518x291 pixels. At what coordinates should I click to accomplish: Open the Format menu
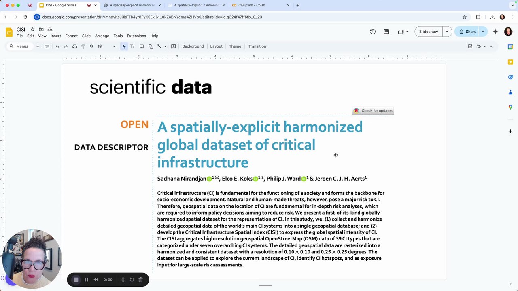click(71, 36)
